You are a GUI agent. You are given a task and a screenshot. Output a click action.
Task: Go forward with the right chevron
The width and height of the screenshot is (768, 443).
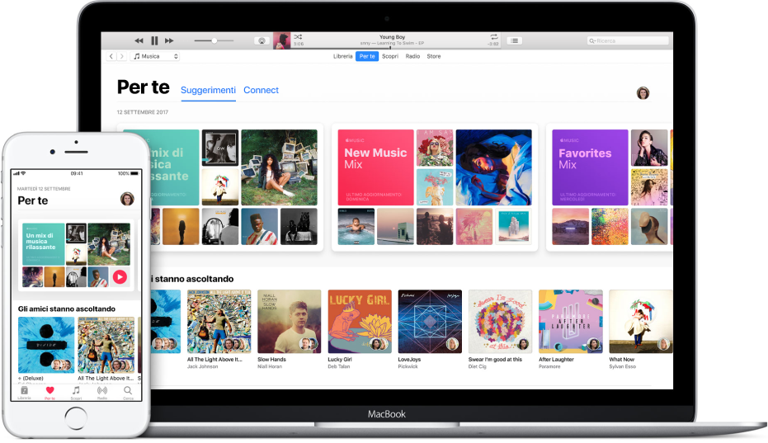coord(122,56)
